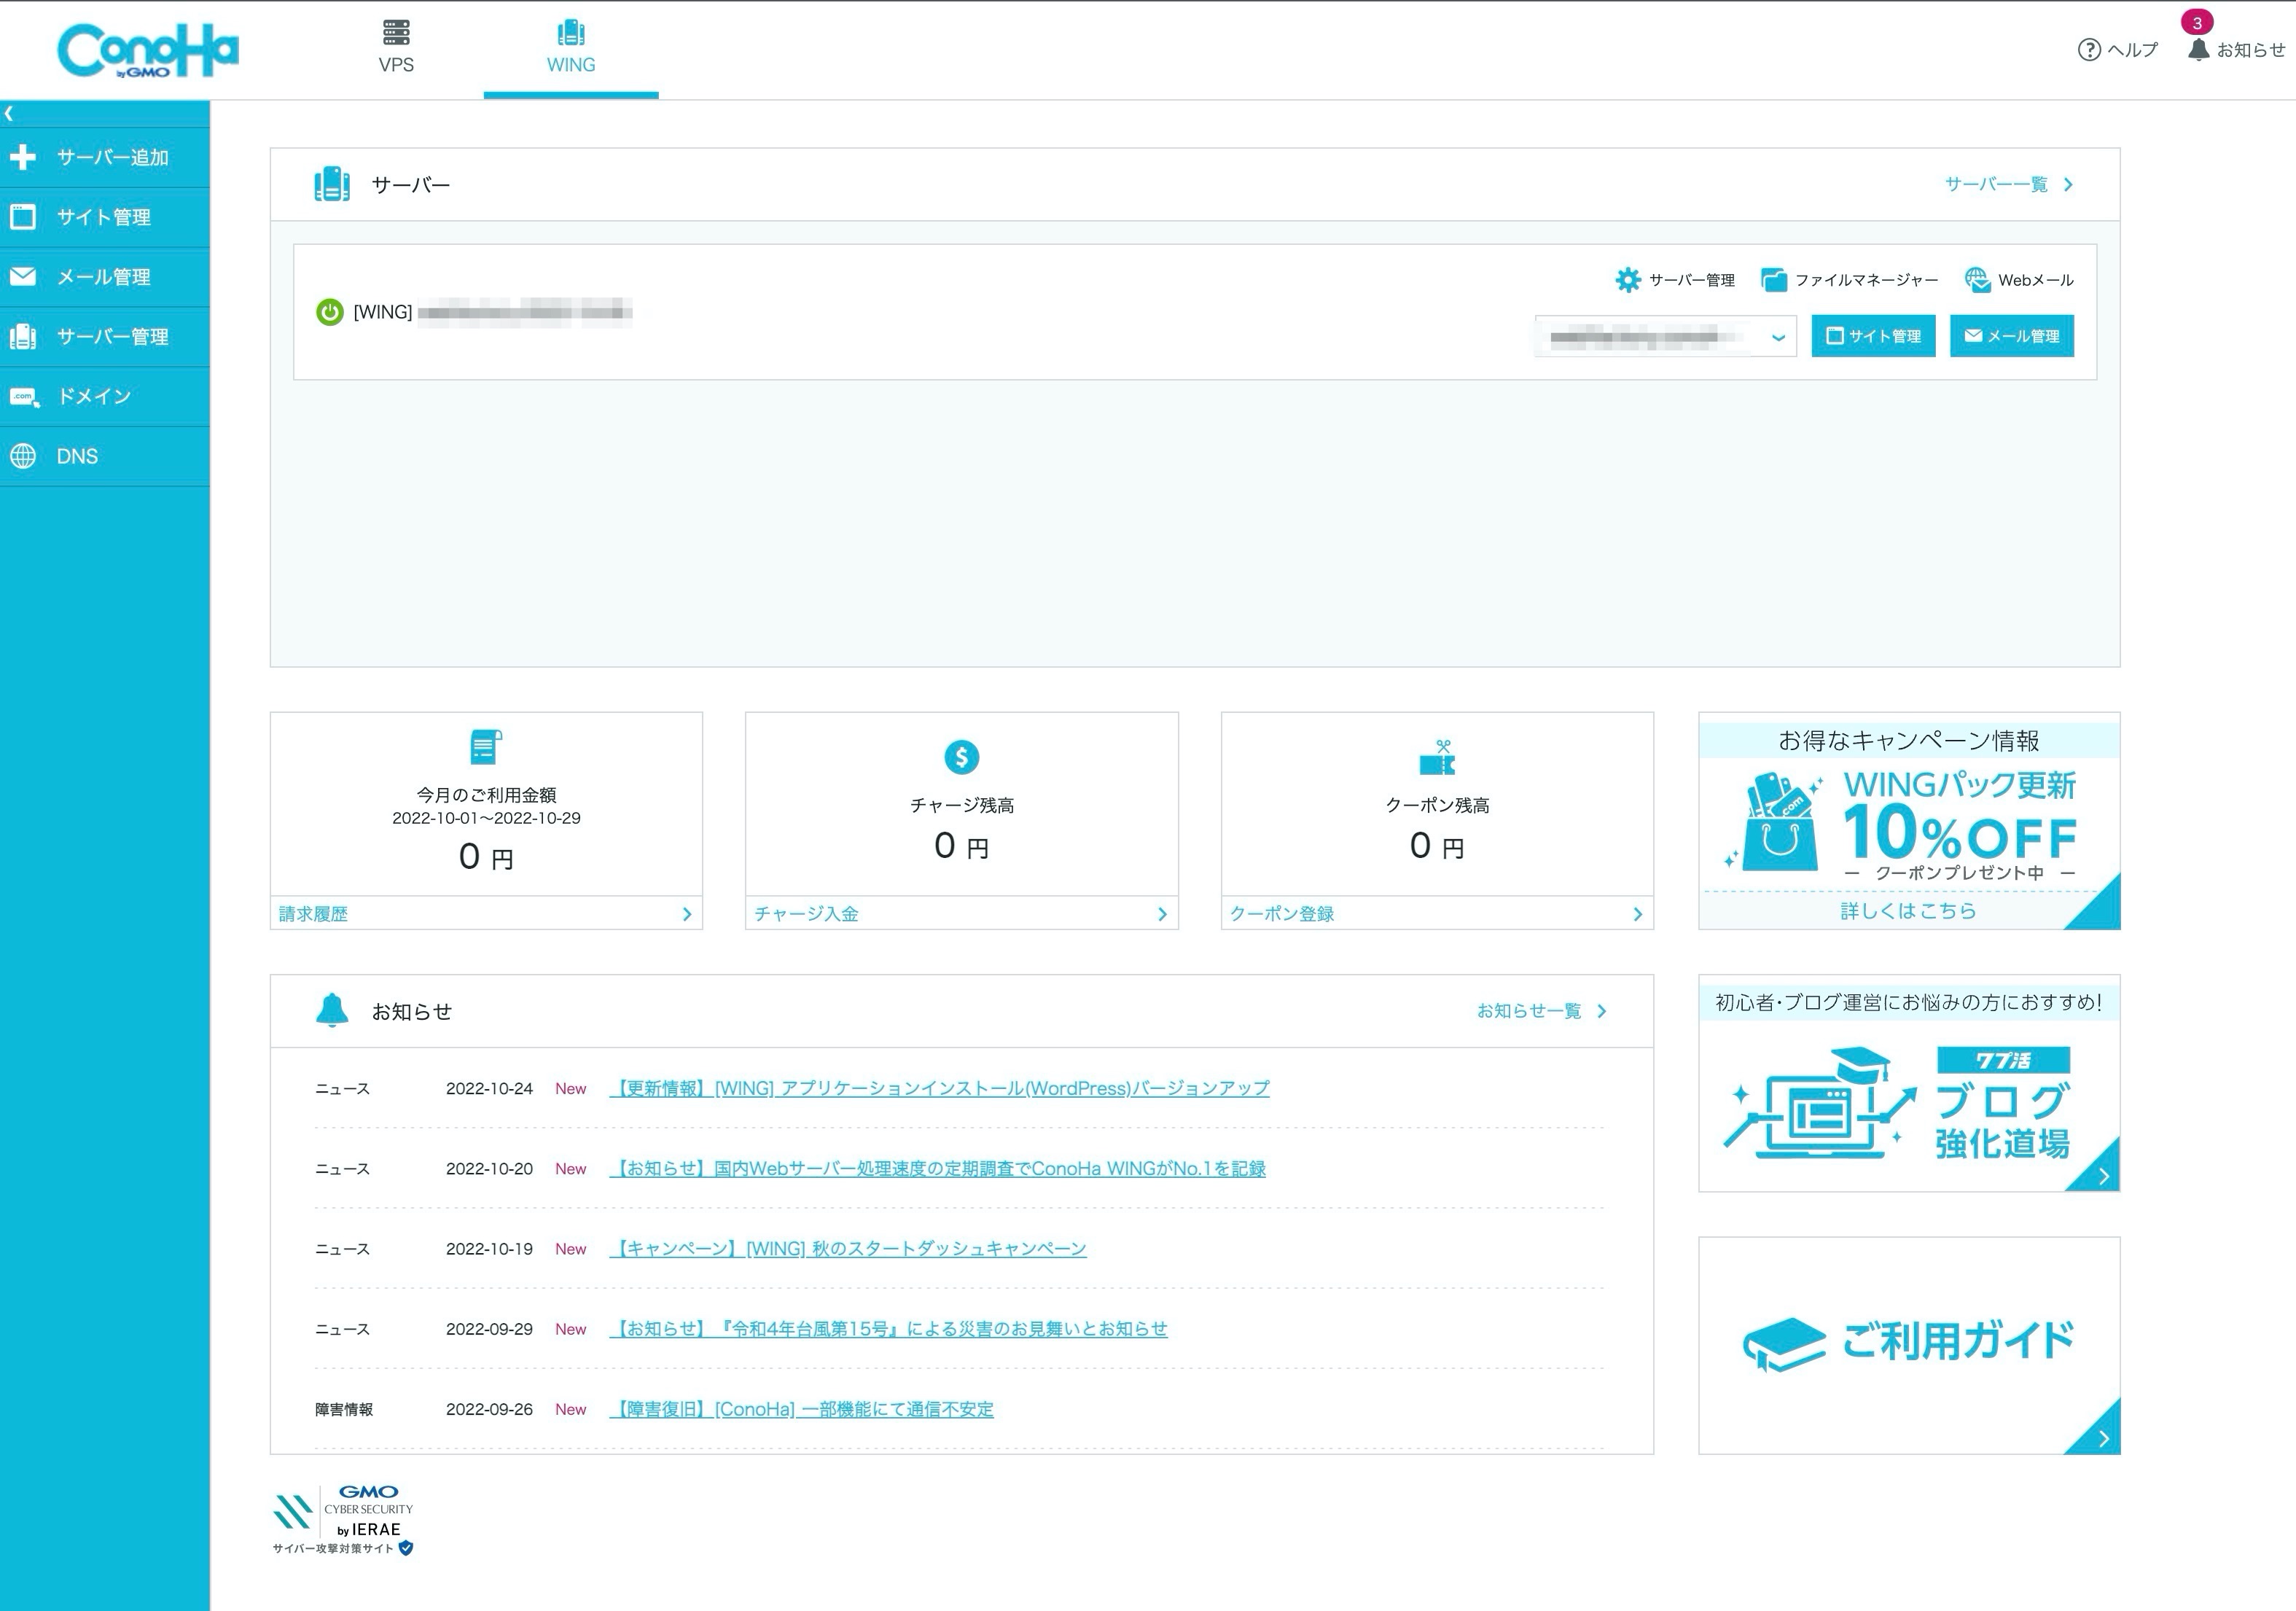The image size is (2296, 1611).
Task: Open メール管理 in the sidebar
Action: click(105, 277)
